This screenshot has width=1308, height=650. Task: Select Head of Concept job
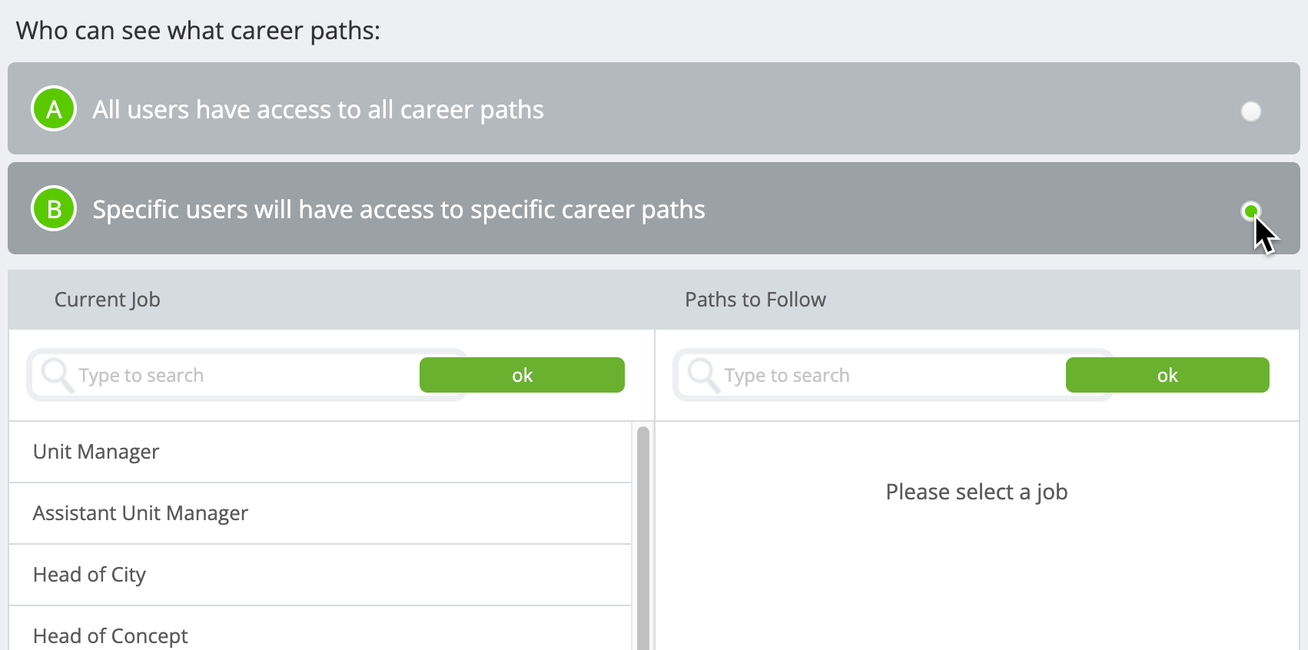click(x=320, y=628)
